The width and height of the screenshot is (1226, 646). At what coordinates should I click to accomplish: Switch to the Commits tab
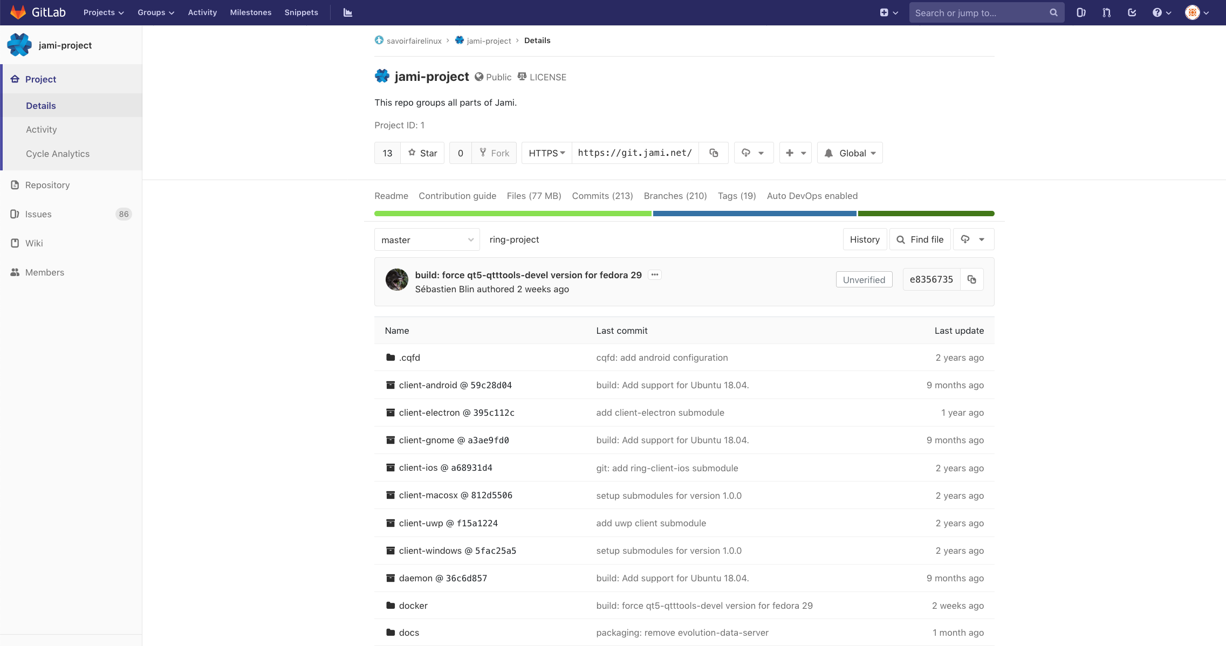click(x=601, y=195)
